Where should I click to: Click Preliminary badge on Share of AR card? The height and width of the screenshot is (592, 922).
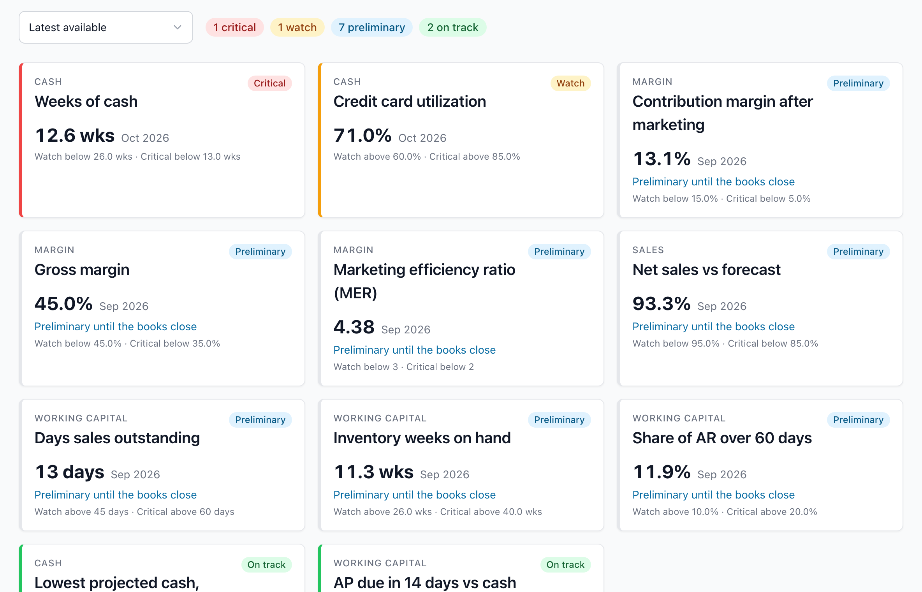pos(858,419)
